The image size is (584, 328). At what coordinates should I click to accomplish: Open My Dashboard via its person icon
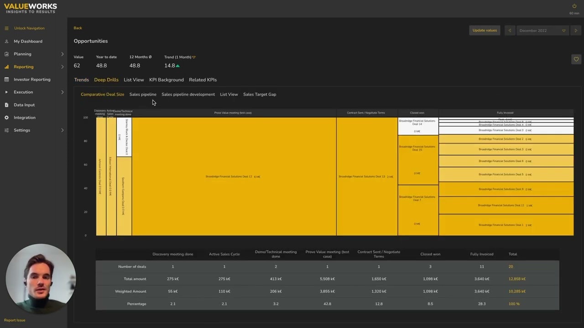pyautogui.click(x=6, y=41)
